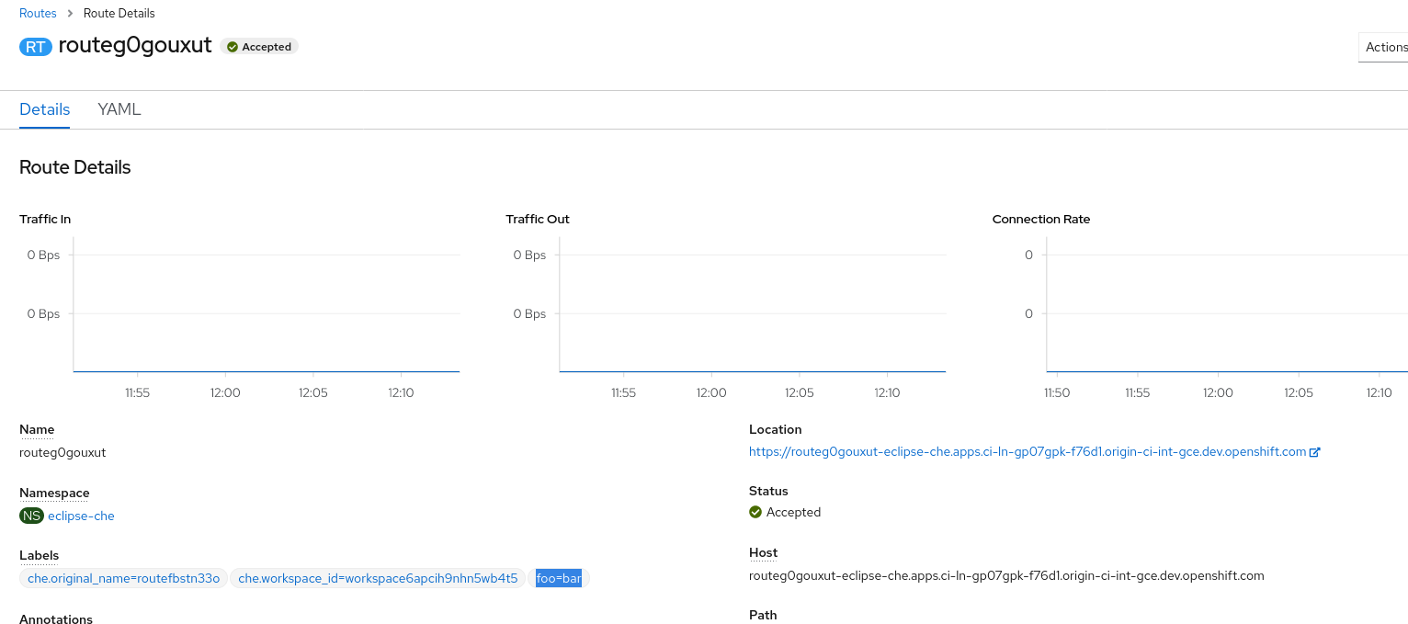Click the Traffic Out chart area

tap(752, 304)
